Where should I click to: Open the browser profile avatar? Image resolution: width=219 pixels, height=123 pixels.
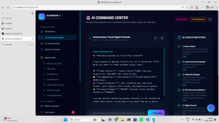click(x=197, y=7)
